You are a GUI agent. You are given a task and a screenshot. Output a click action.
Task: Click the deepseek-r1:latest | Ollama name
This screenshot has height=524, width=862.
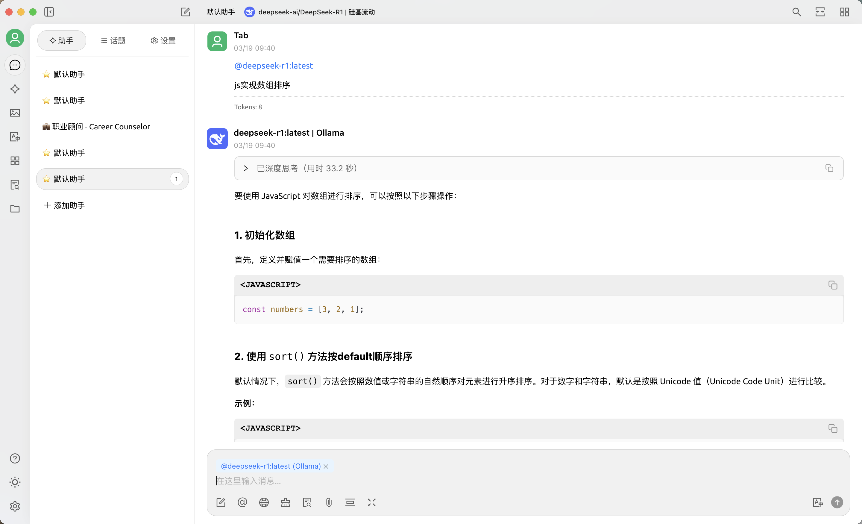click(x=289, y=133)
